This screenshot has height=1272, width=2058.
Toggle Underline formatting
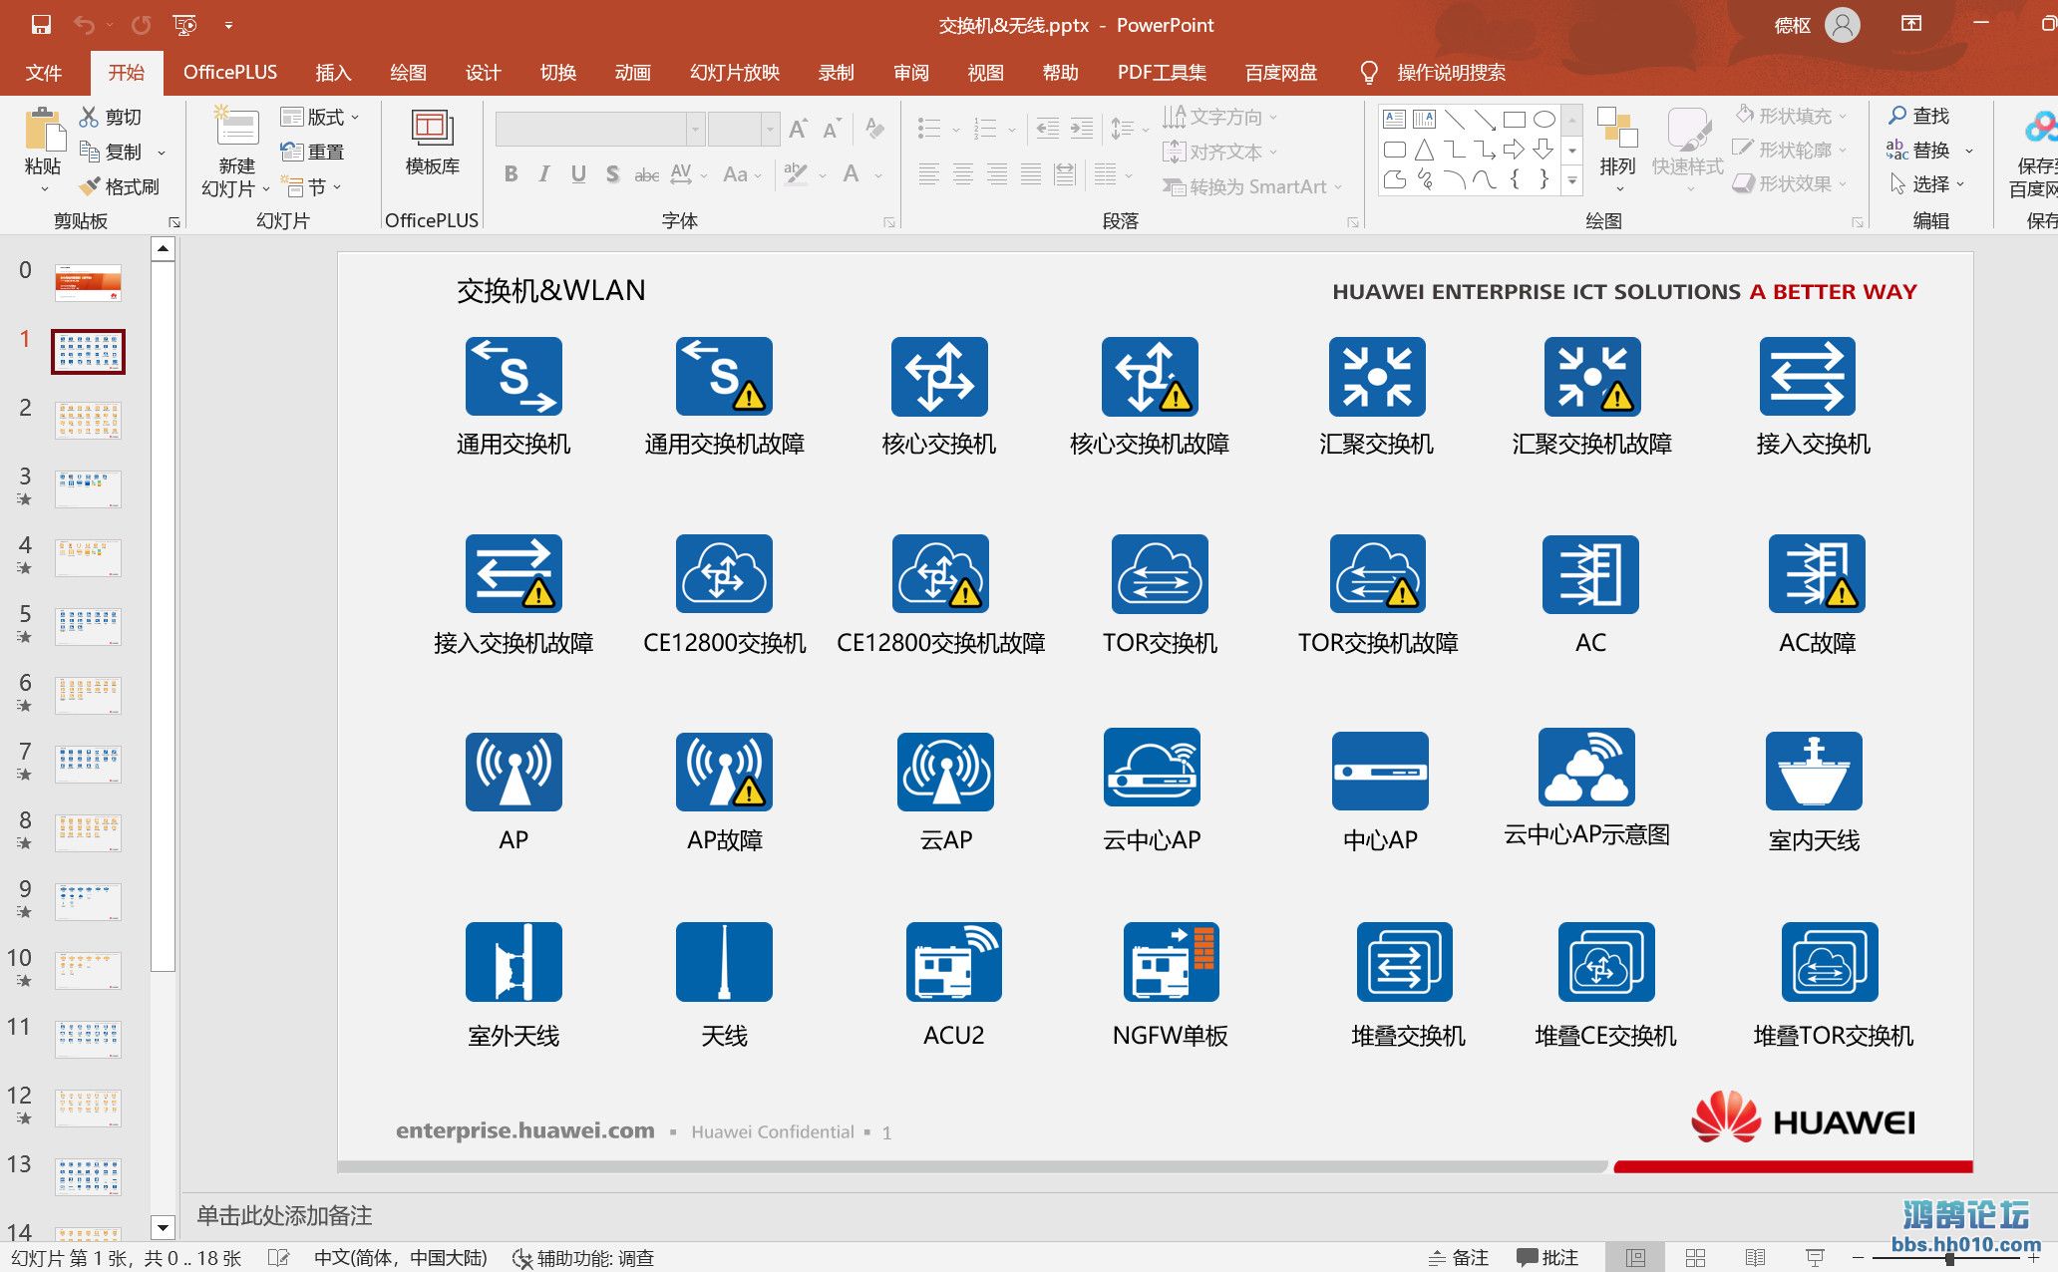(578, 174)
